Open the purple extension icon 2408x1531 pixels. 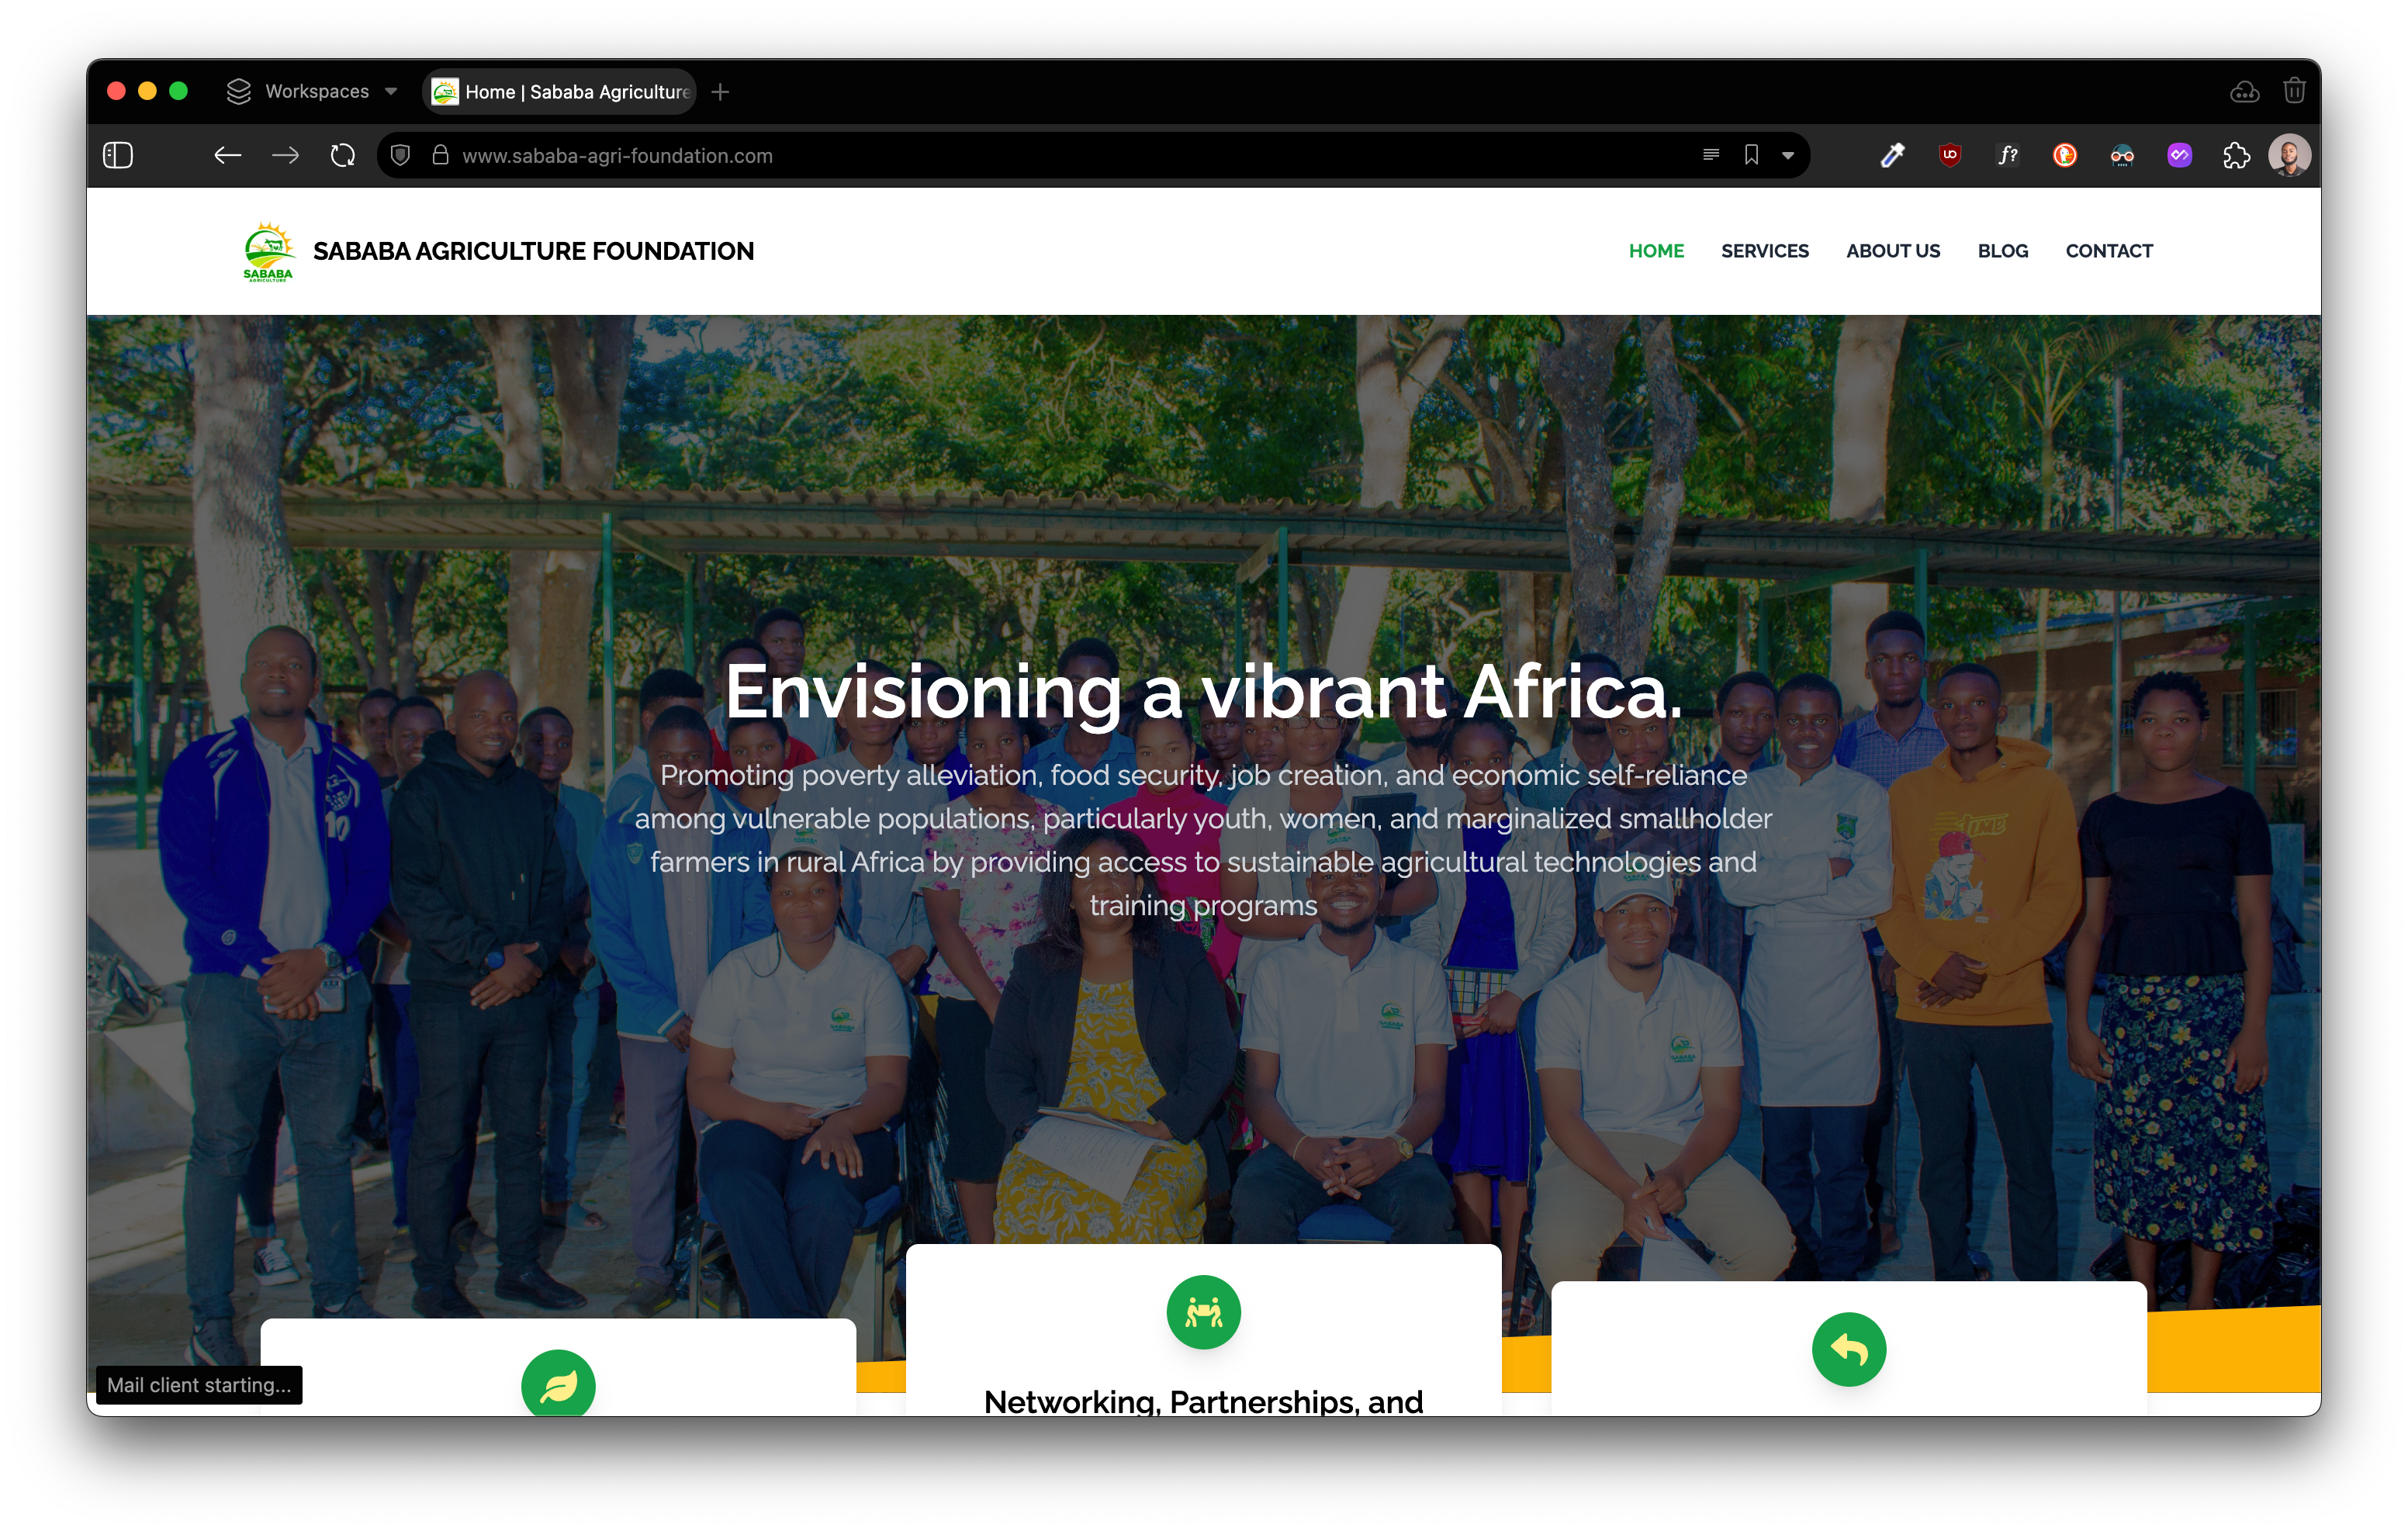(x=2179, y=155)
